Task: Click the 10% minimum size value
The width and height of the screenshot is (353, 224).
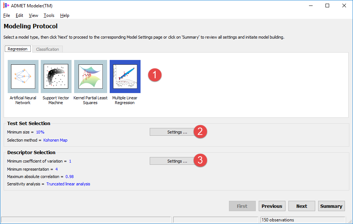Action: (x=40, y=132)
